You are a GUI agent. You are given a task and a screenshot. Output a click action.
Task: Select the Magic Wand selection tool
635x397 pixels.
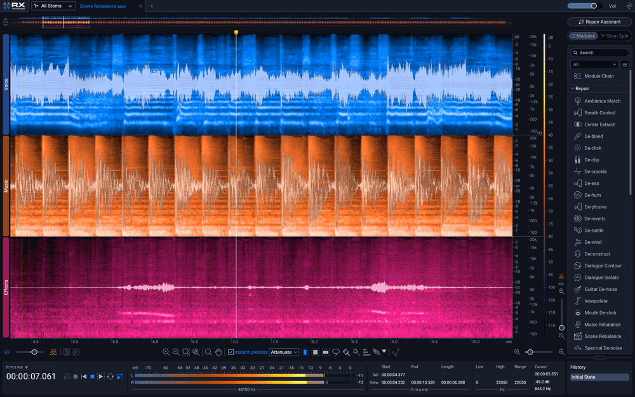356,352
